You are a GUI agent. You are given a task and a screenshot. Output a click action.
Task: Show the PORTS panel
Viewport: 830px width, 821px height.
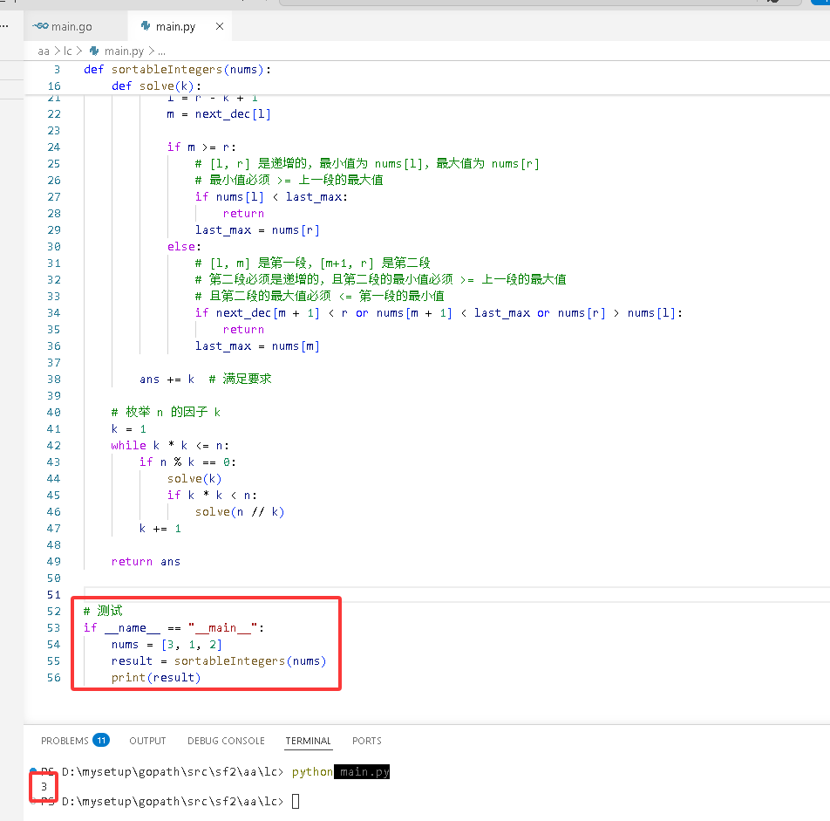tap(367, 741)
